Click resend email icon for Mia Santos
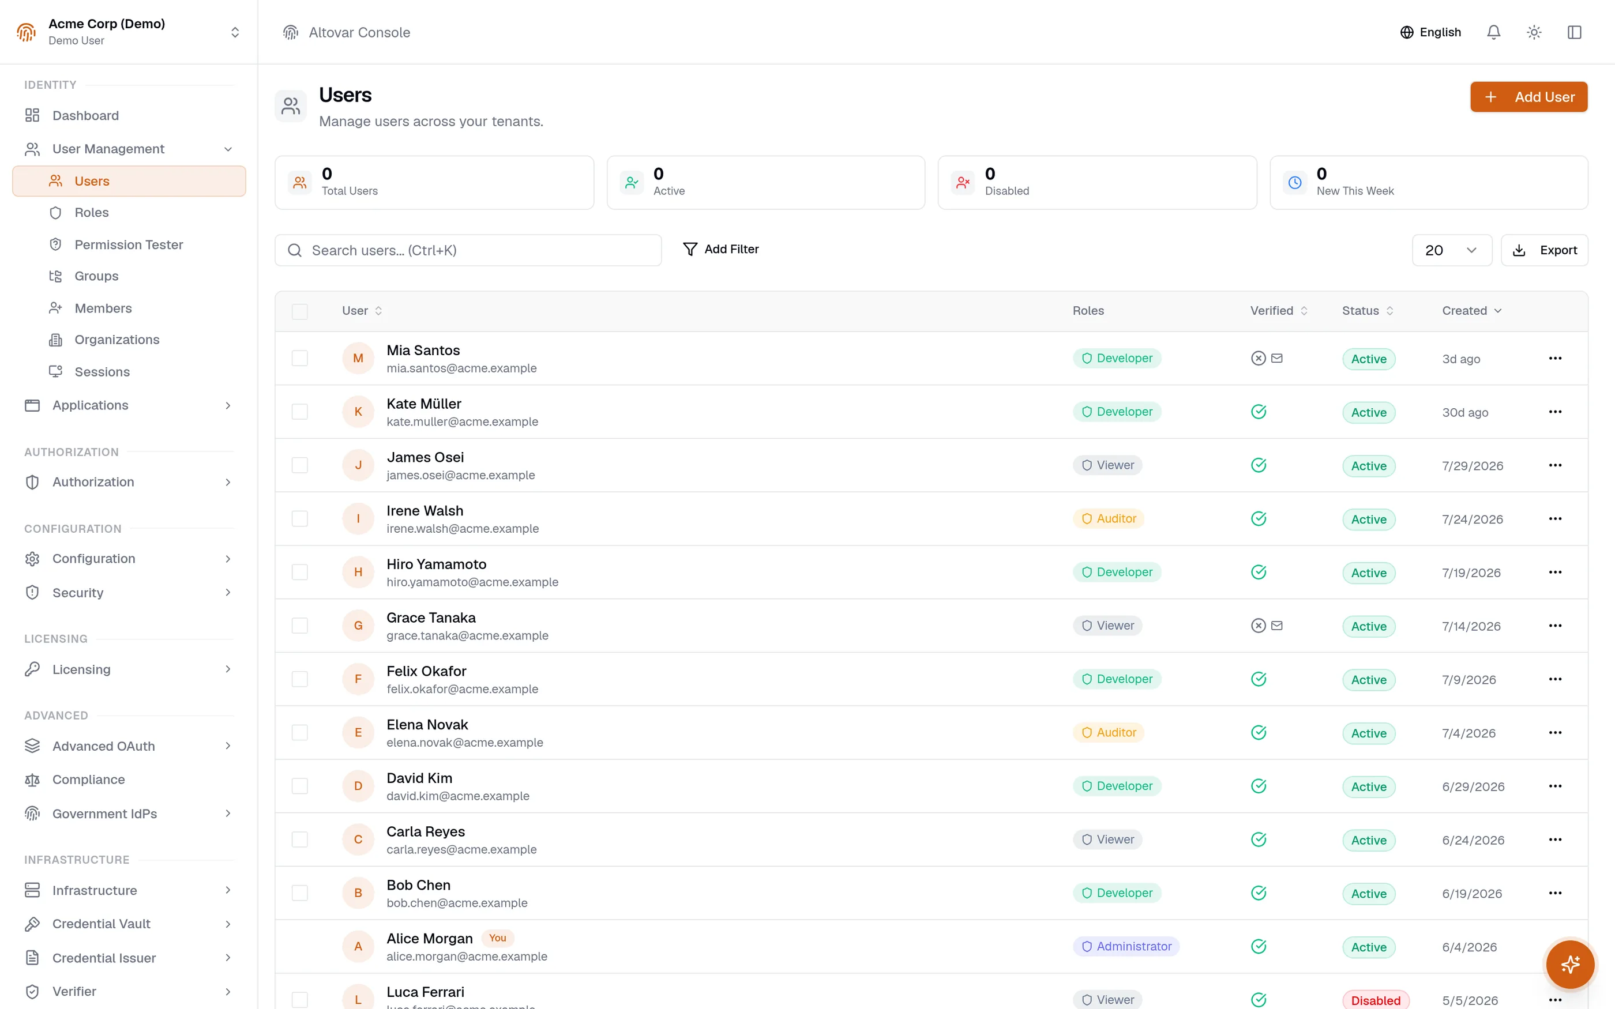The width and height of the screenshot is (1615, 1009). click(1276, 359)
